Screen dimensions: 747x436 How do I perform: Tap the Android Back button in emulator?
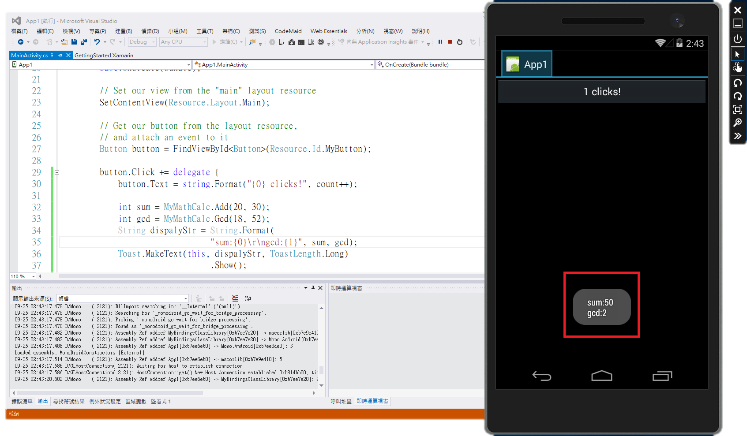(x=541, y=376)
